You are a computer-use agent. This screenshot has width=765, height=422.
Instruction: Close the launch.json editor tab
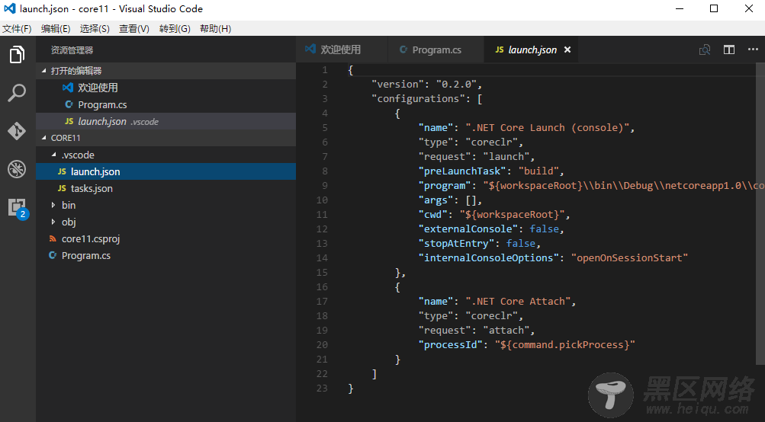(567, 50)
